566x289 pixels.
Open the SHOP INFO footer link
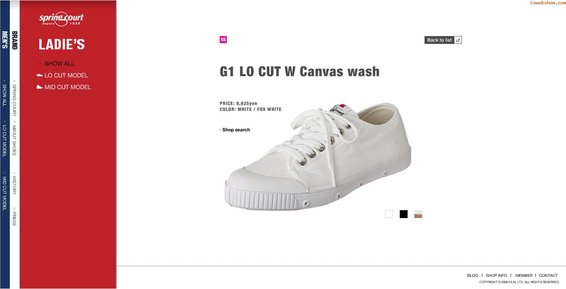pos(496,276)
